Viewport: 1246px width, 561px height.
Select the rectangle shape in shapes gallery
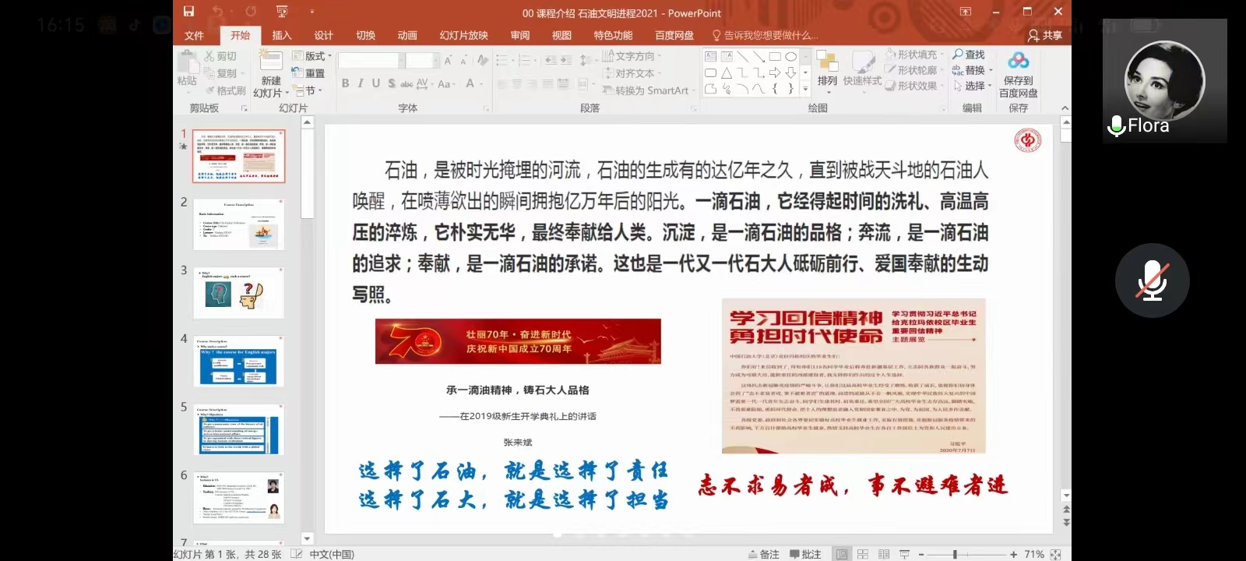click(x=775, y=57)
